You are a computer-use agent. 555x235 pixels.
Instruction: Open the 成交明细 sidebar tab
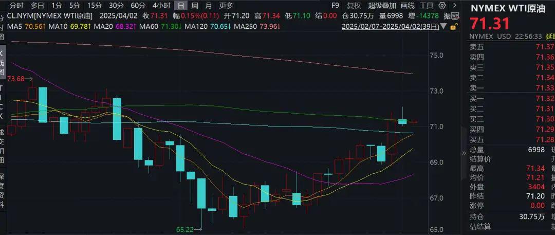click(2, 147)
